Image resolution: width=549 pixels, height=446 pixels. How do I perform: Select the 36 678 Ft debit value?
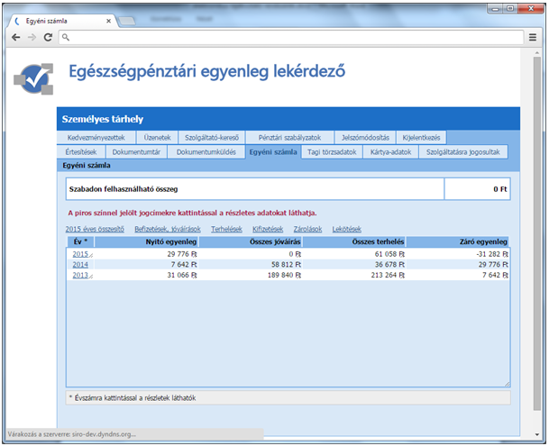tap(389, 265)
